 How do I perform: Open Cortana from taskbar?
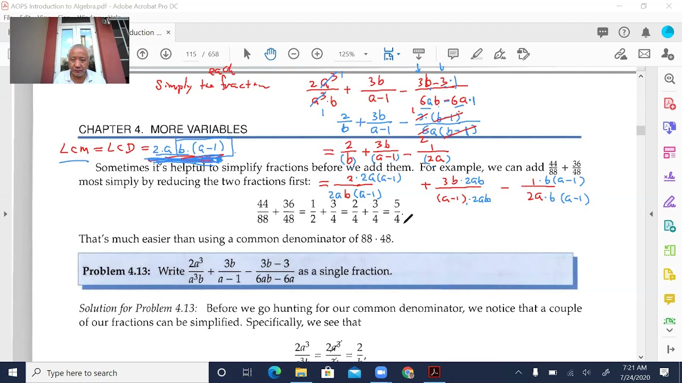(222, 372)
